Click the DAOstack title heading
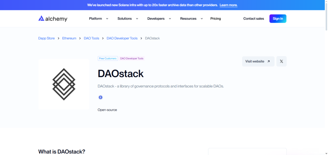Viewport: 328px width, 155px height. [121, 74]
